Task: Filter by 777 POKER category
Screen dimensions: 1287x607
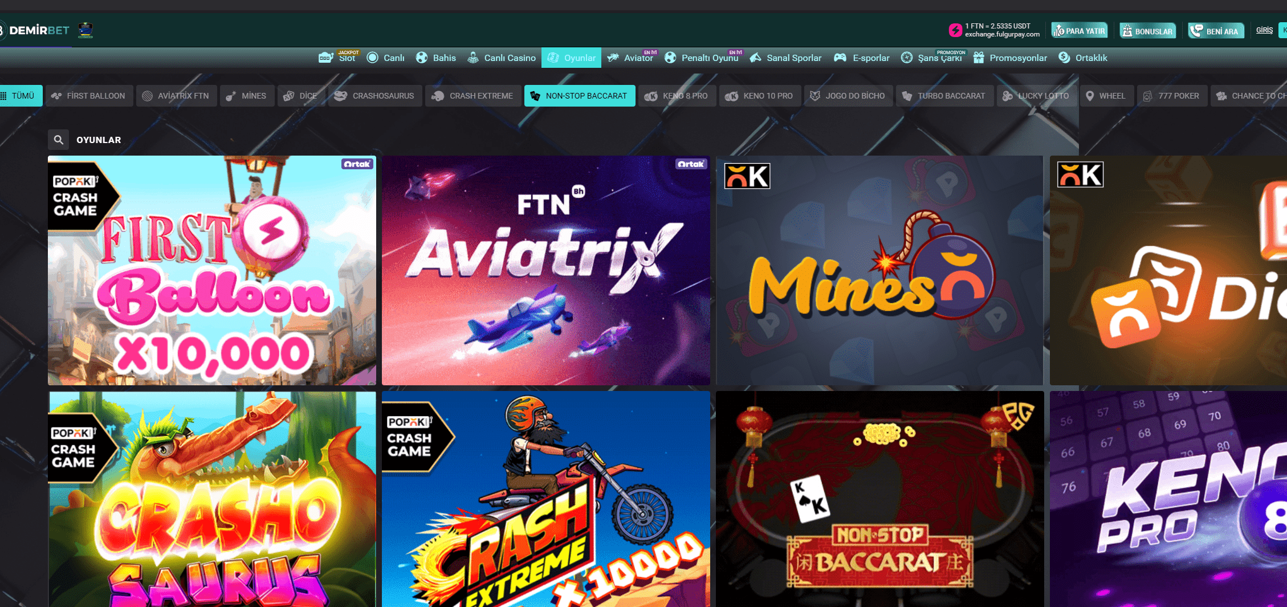Action: [x=1172, y=96]
